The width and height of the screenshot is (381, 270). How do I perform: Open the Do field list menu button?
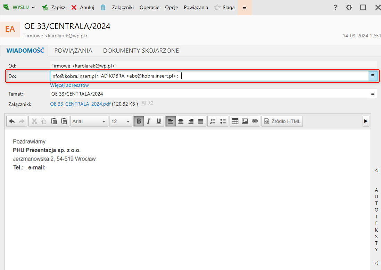373,76
